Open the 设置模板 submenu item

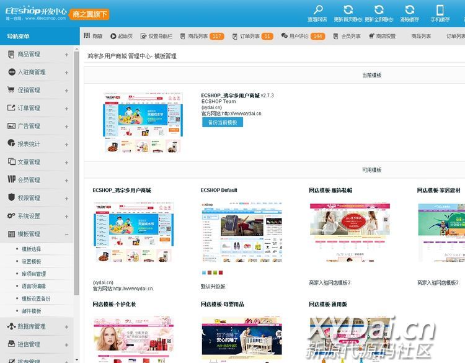(32, 261)
